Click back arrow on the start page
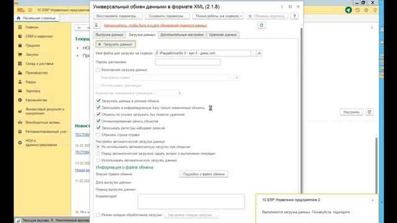The width and height of the screenshot is (397, 223). pos(79,27)
